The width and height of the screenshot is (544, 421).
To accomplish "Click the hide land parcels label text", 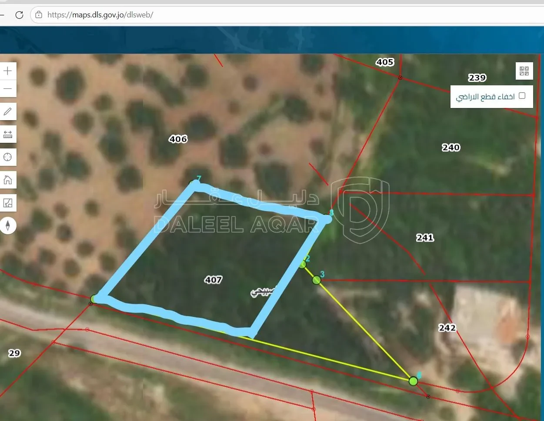I will 485,96.
